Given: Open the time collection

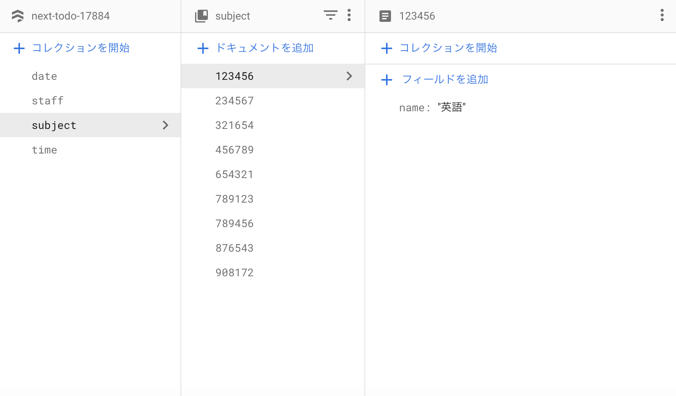Looking at the screenshot, I should pyautogui.click(x=45, y=150).
